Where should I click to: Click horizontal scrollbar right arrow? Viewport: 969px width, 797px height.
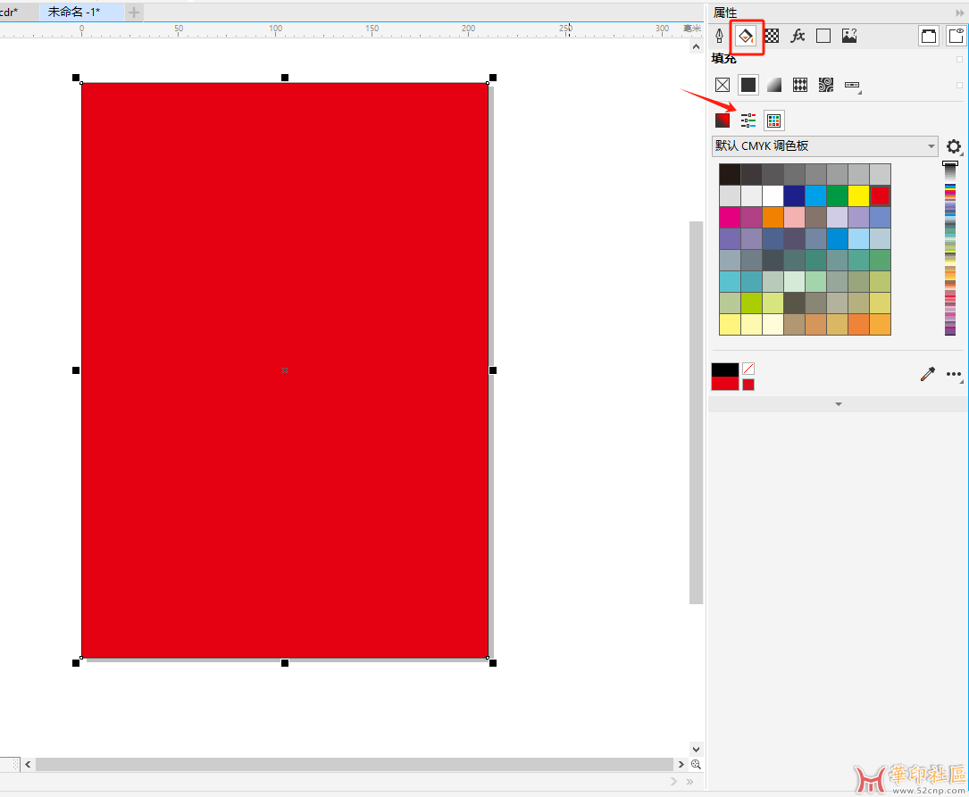click(681, 764)
